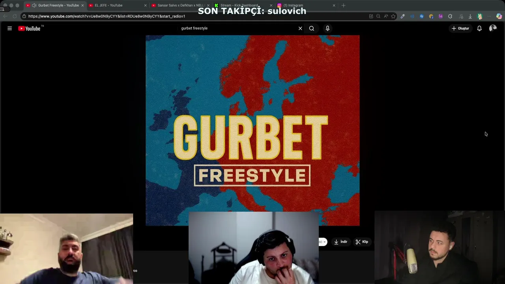Click the blue Shazam extension icon

pos(422,16)
